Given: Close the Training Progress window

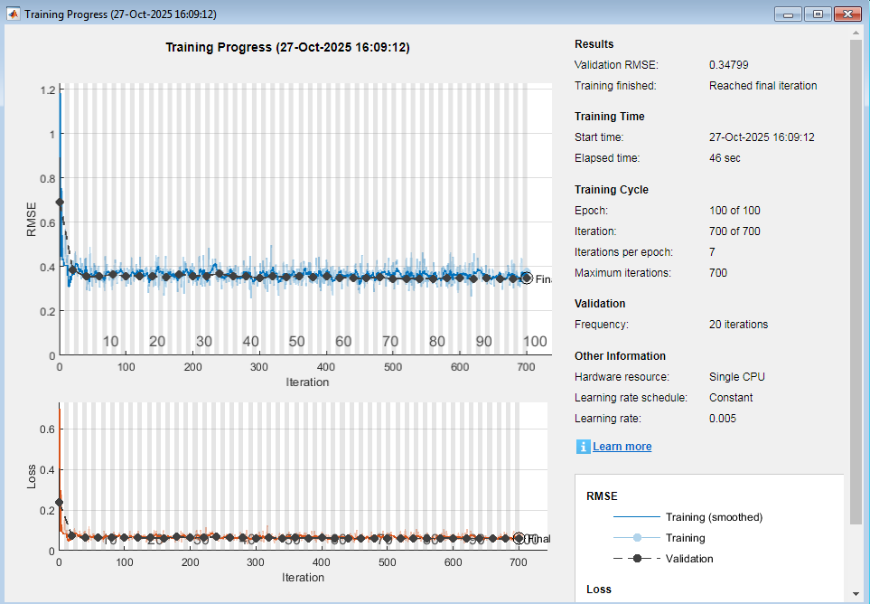Looking at the screenshot, I should click(x=847, y=14).
